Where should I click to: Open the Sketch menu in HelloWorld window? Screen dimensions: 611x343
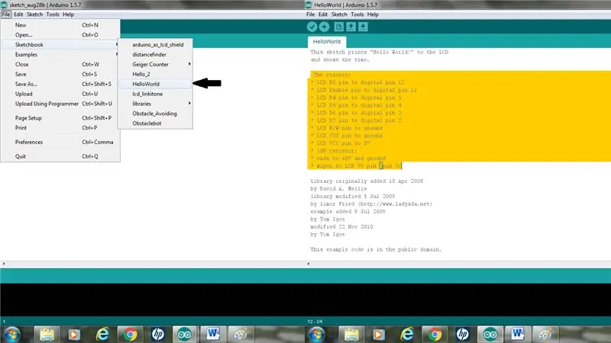339,14
